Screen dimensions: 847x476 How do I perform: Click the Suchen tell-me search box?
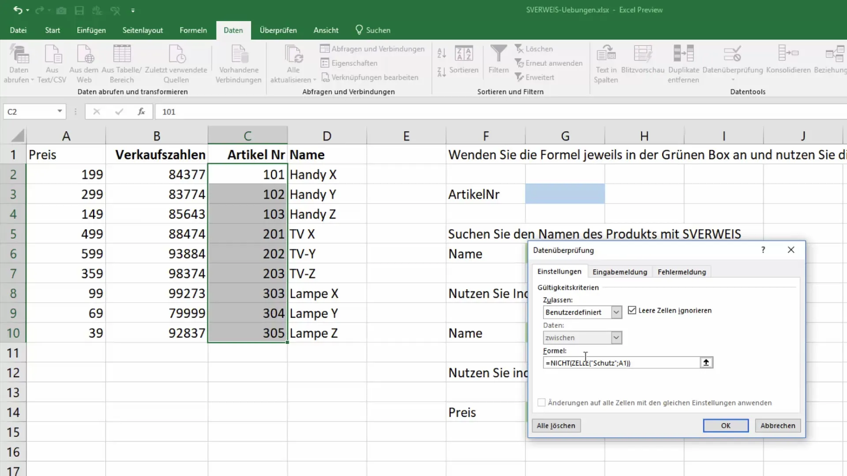click(x=373, y=30)
